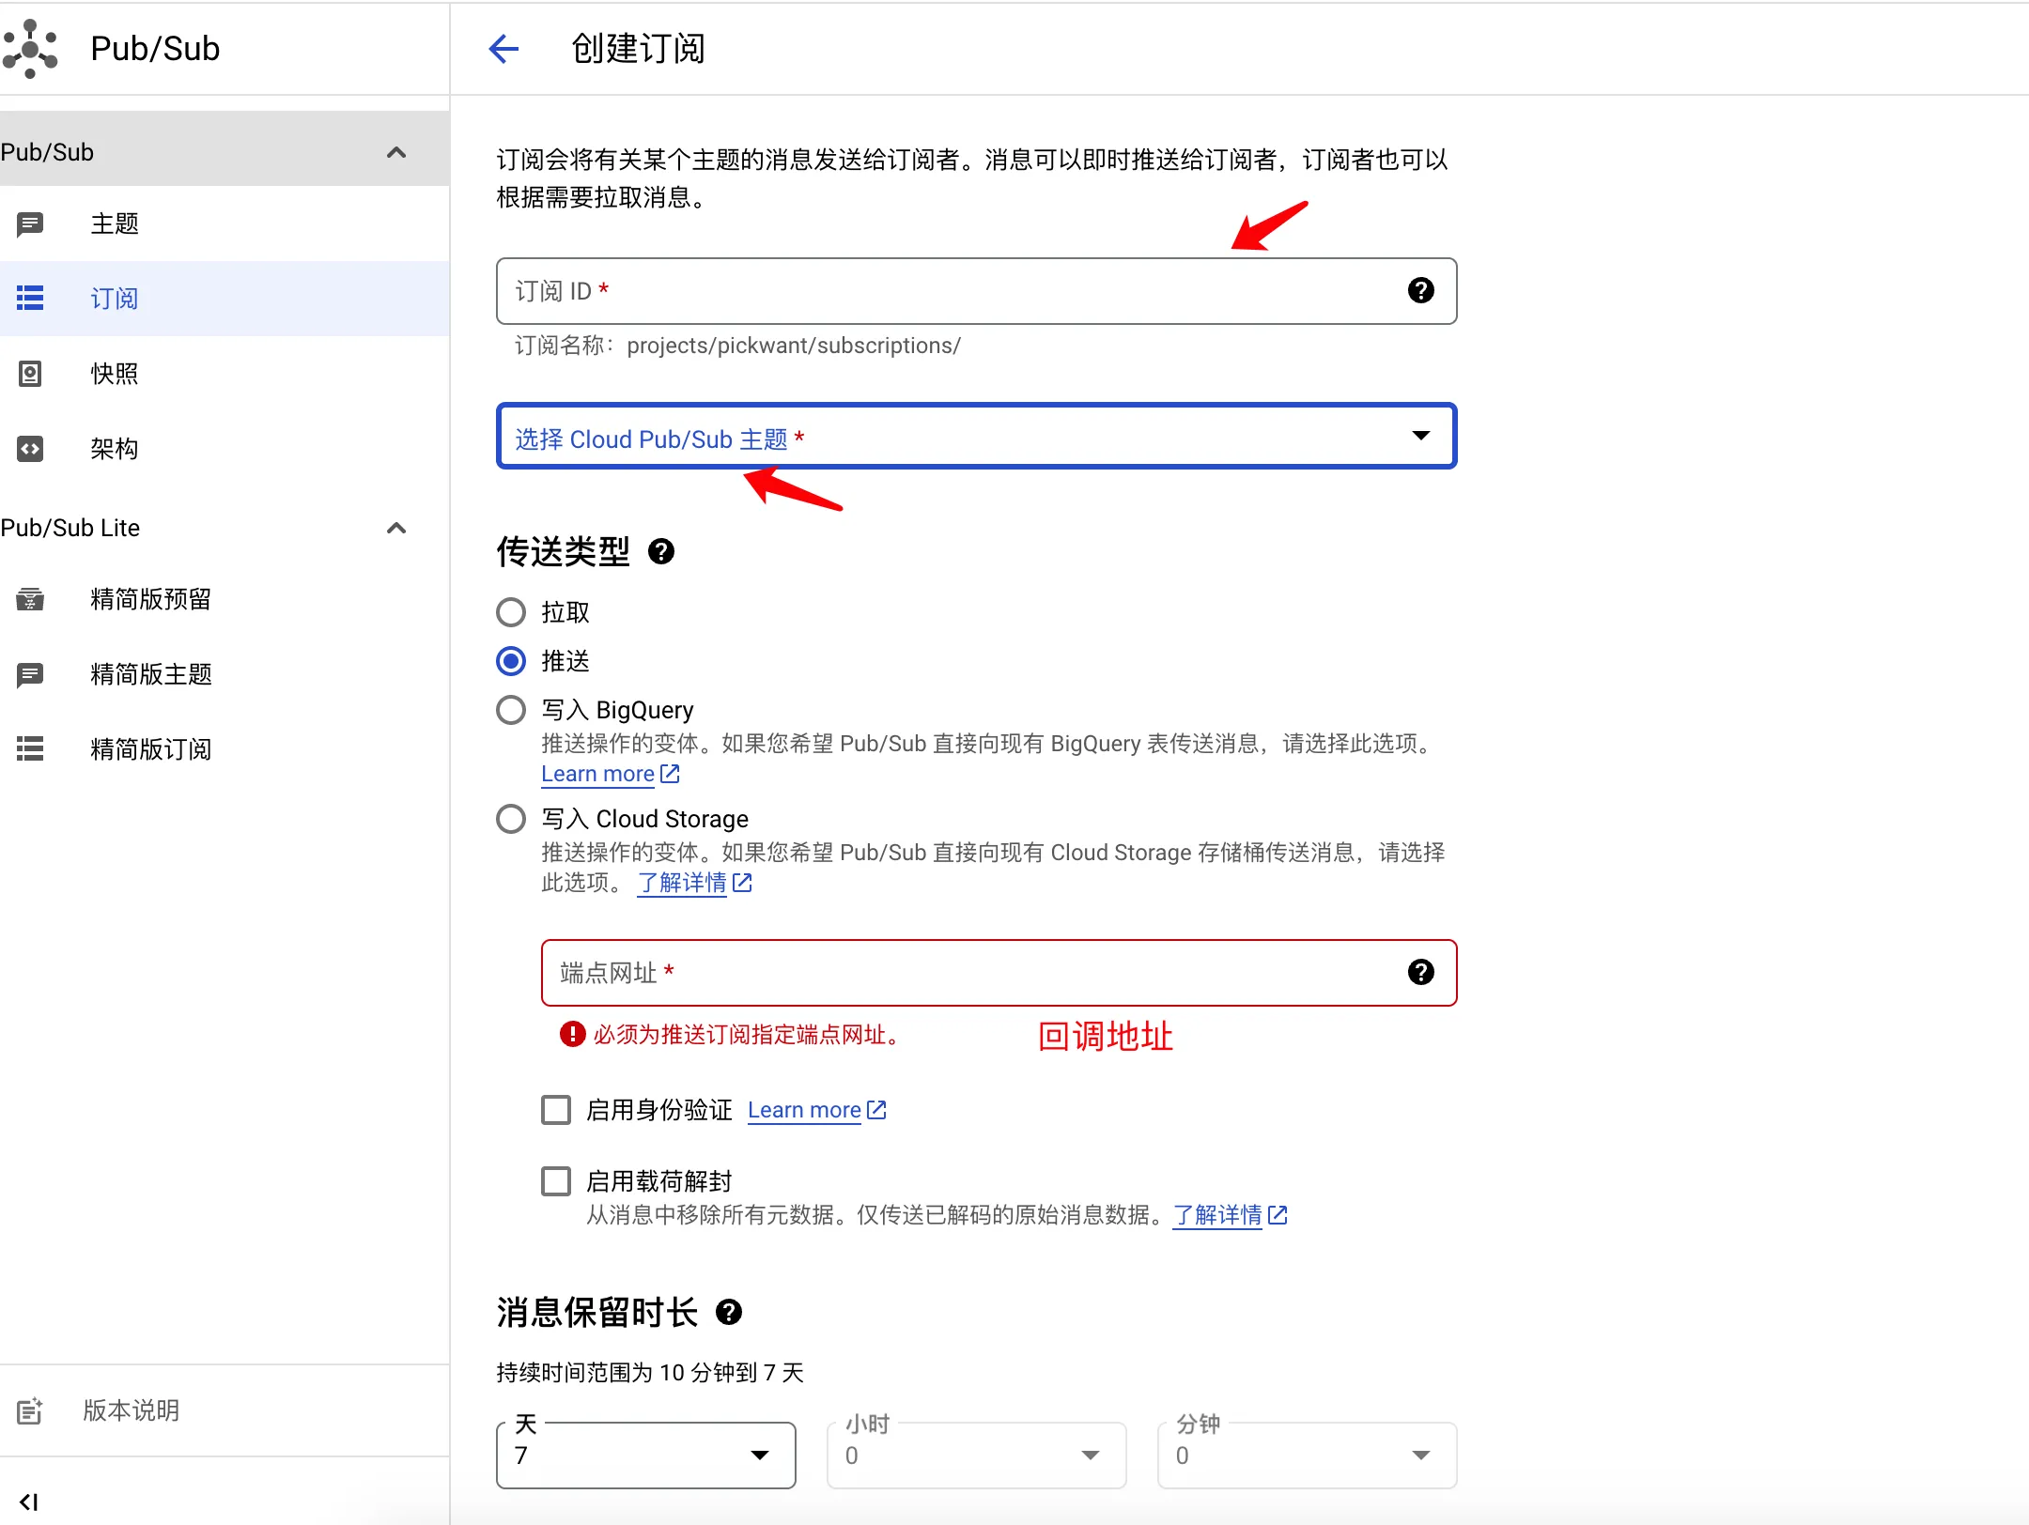Viewport: 2029px width, 1525px height.
Task: Click the Pub/Sub title in header
Action: 155,48
